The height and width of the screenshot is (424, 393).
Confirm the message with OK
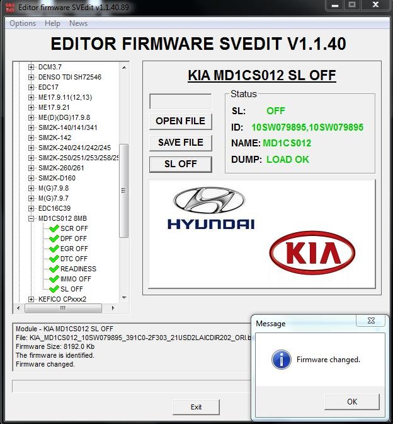(352, 401)
